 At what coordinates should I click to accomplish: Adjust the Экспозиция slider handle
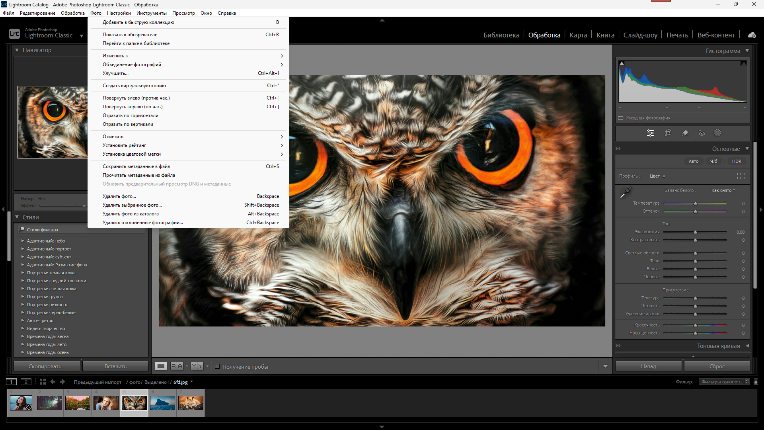tap(695, 232)
